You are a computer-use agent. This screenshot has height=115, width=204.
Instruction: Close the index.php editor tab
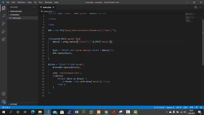53,7
